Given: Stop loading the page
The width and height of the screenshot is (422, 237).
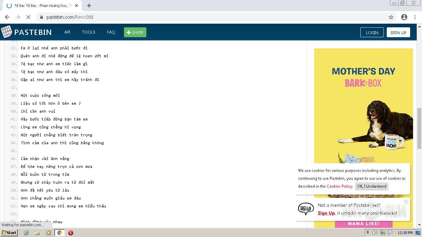Looking at the screenshot, I should click(28, 17).
